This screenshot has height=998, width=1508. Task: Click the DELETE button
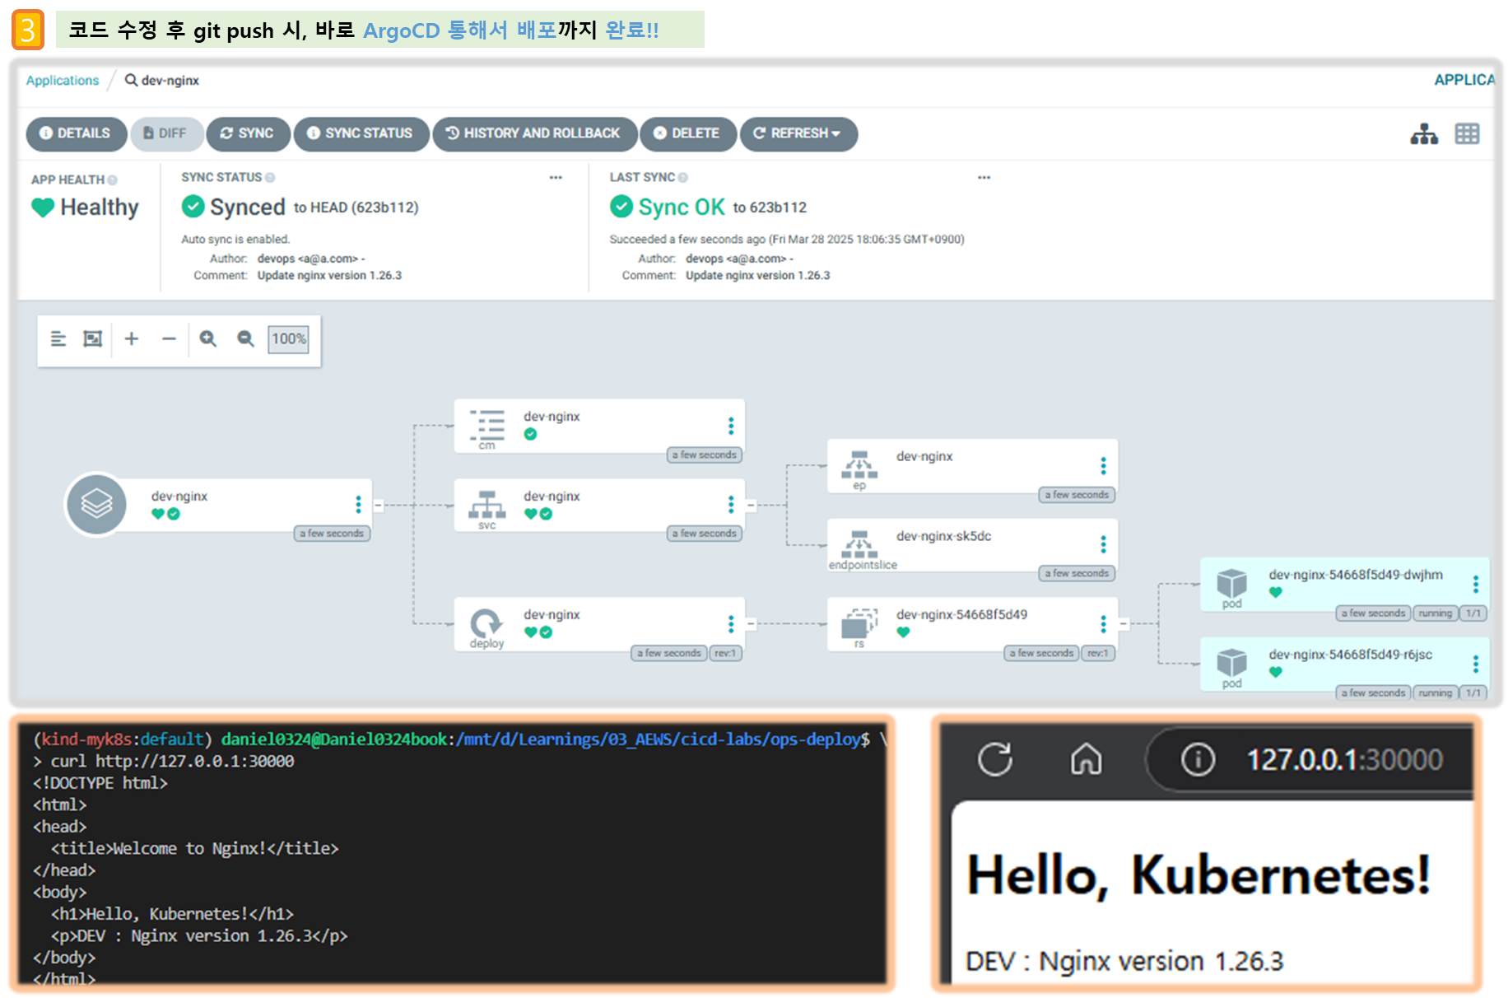point(687,133)
